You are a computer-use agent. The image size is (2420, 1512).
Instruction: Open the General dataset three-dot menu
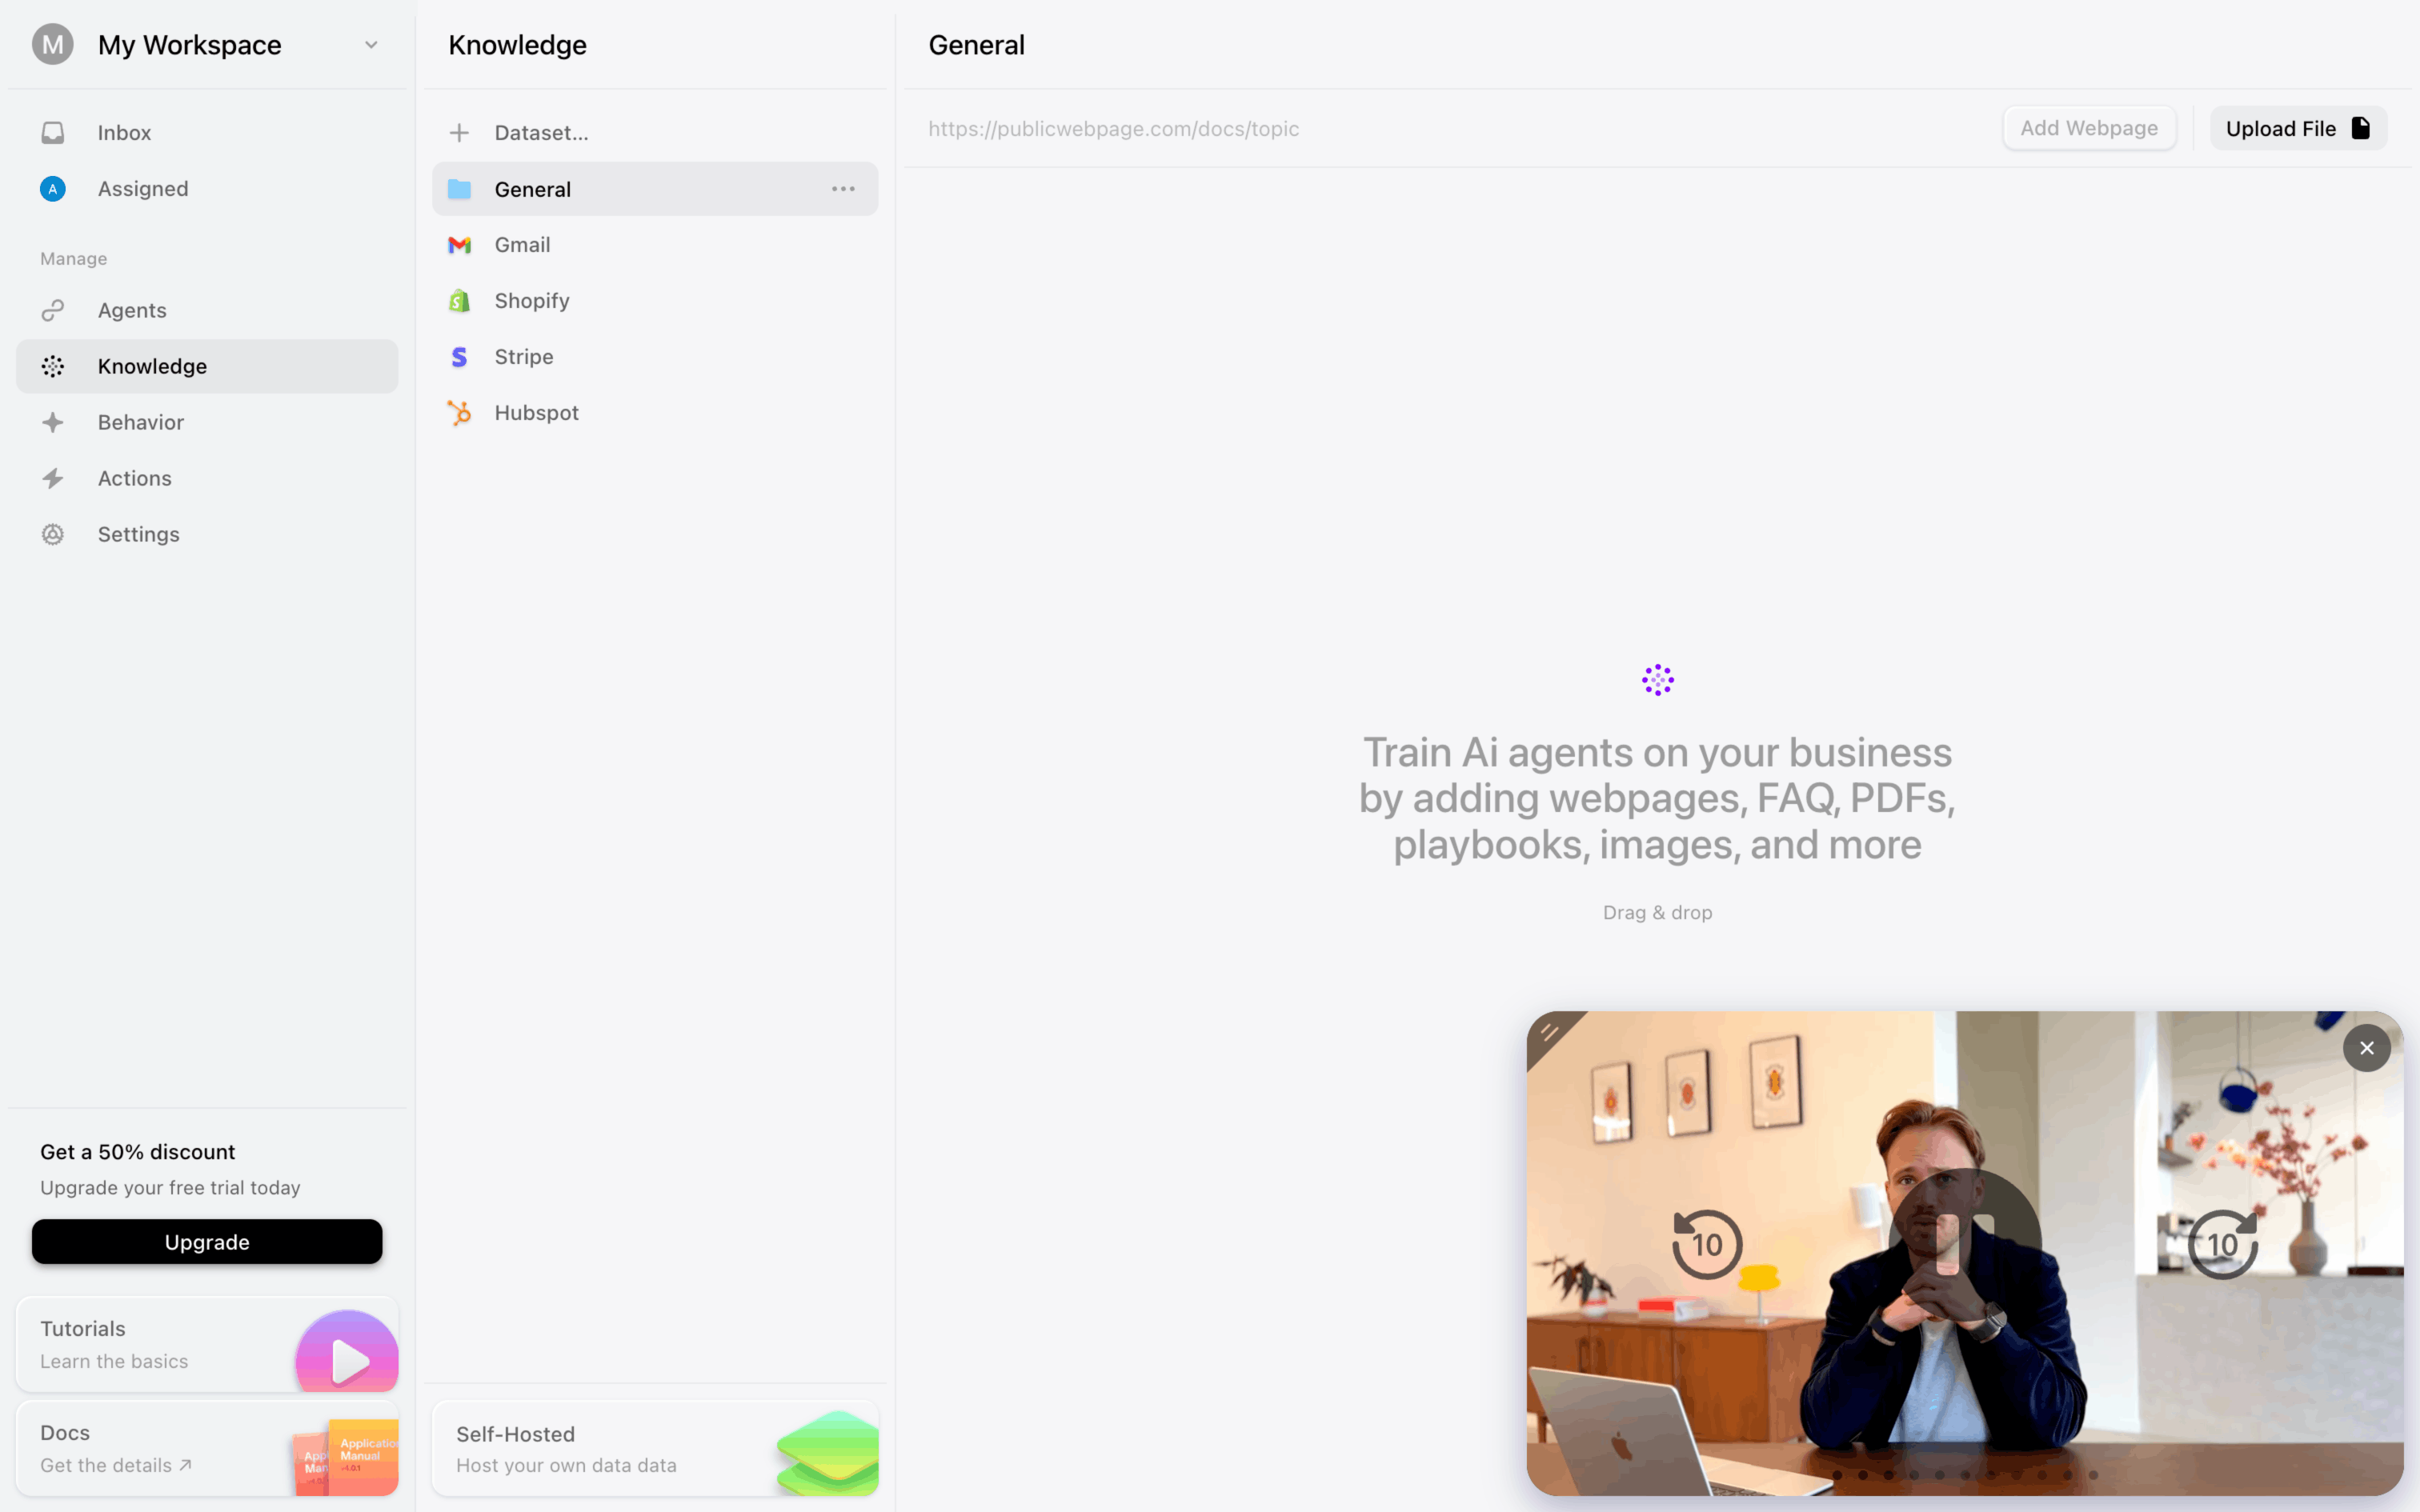[x=843, y=189]
